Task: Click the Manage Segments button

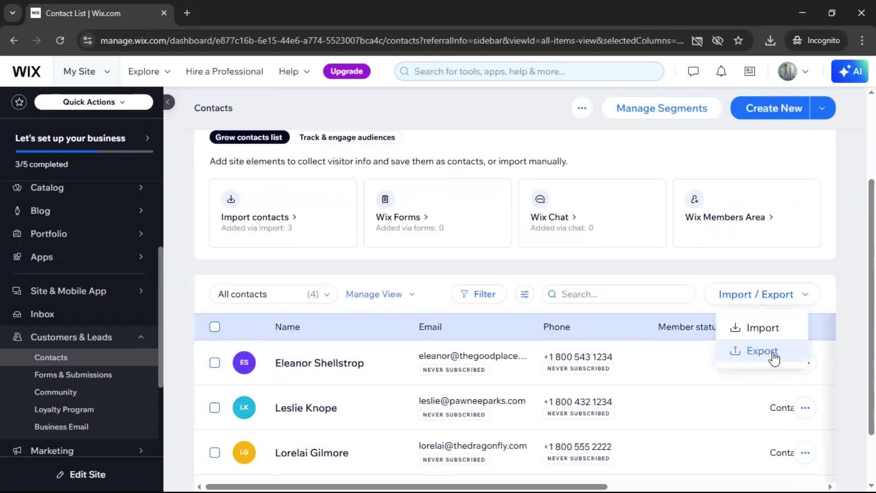Action: (662, 108)
